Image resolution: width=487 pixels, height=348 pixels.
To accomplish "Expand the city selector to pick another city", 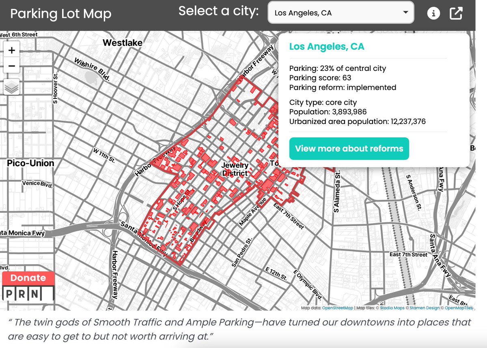I will 341,13.
